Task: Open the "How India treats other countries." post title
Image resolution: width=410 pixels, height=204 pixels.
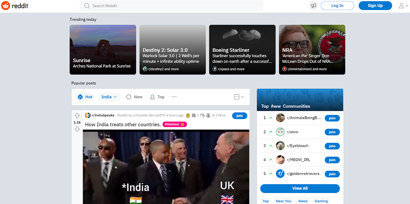Action: point(123,124)
